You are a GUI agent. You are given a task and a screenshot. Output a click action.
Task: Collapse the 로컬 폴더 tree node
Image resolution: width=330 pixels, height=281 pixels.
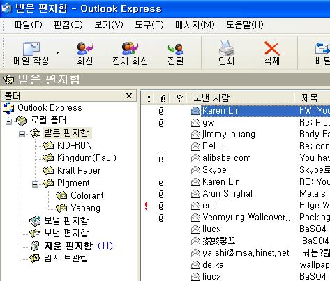click(x=8, y=121)
